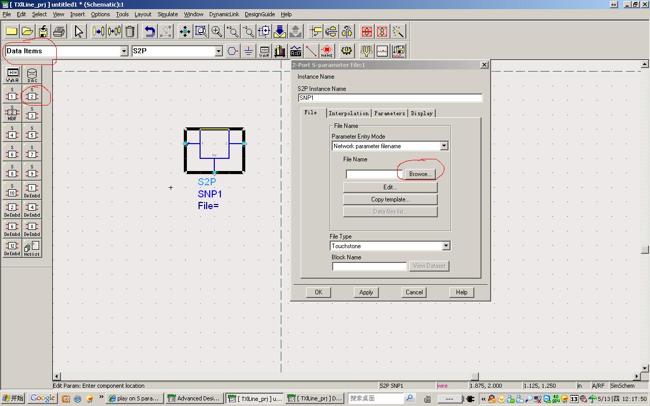Click the Browse... button
The image size is (650, 406).
(x=420, y=174)
